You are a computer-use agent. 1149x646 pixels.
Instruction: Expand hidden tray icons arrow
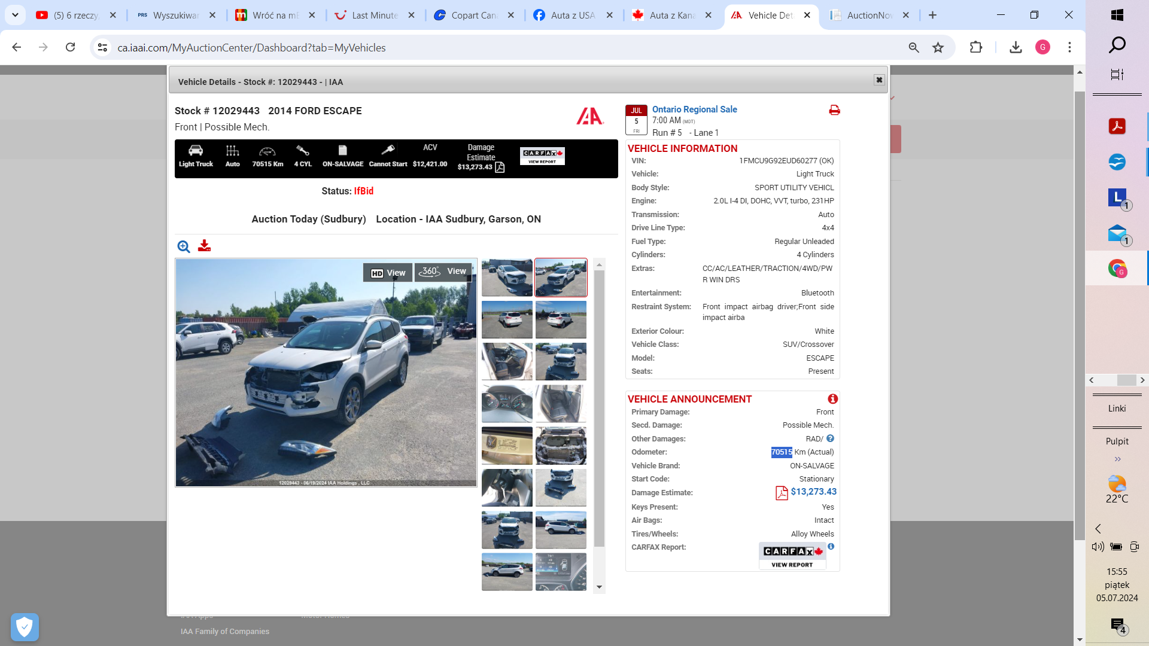pyautogui.click(x=1098, y=529)
